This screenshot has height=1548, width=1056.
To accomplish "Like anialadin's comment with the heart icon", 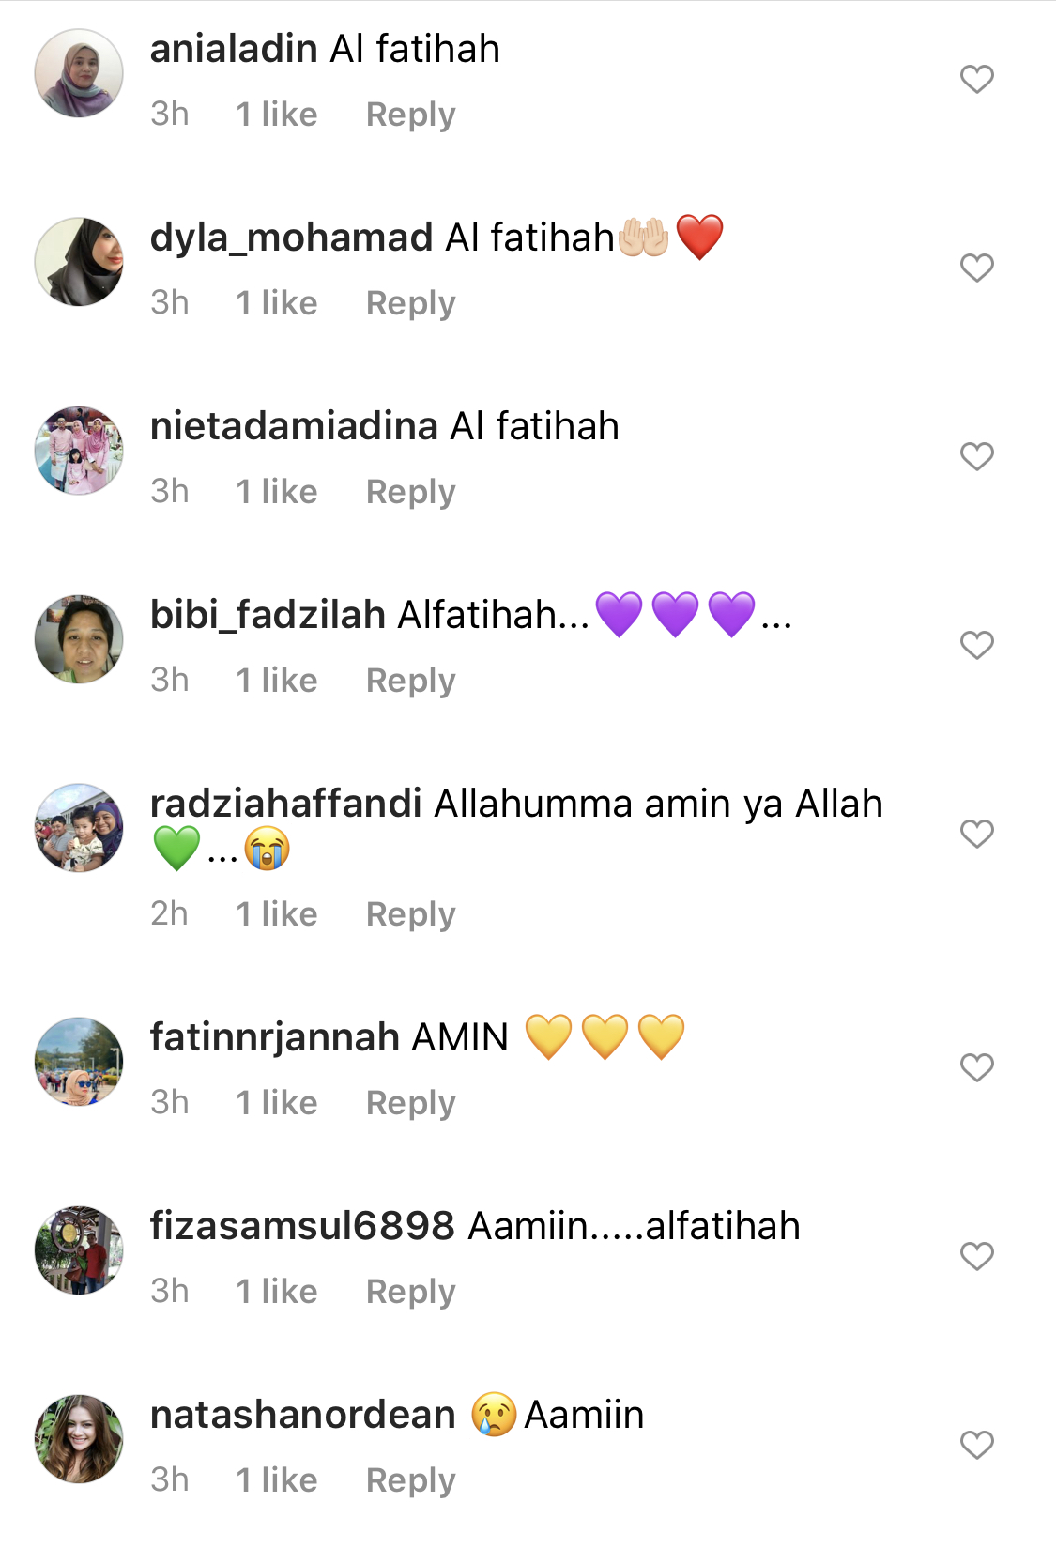I will click(976, 79).
